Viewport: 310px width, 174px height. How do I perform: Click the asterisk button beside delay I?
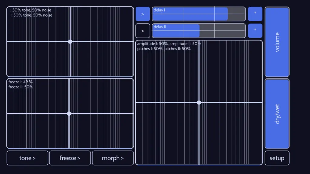click(255, 14)
